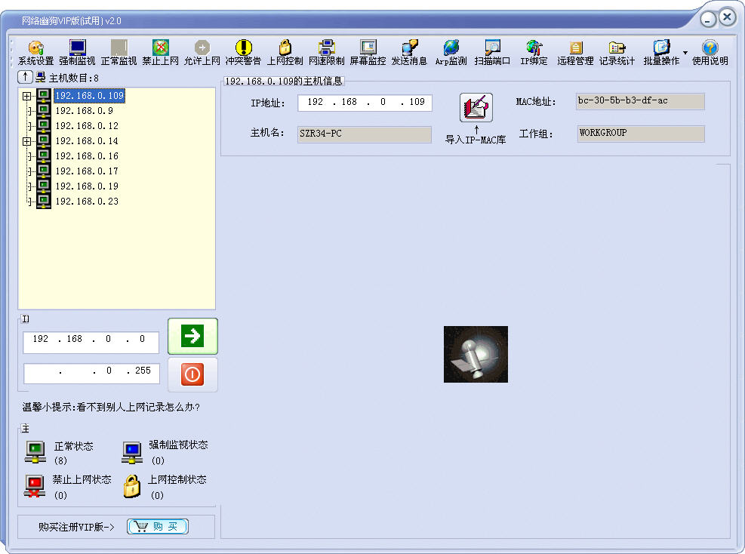Open 发送消息 to send a message
745x554 pixels.
[408, 51]
